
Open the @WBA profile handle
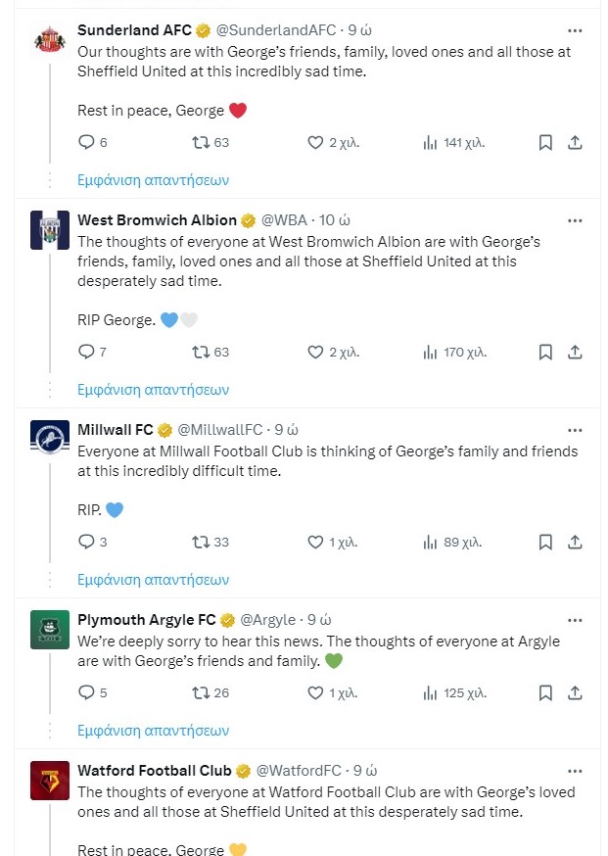[284, 220]
